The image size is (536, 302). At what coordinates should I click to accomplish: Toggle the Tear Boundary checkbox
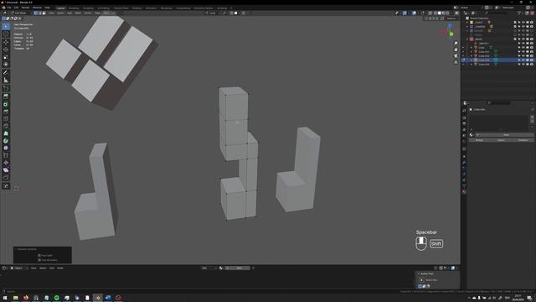[39, 260]
